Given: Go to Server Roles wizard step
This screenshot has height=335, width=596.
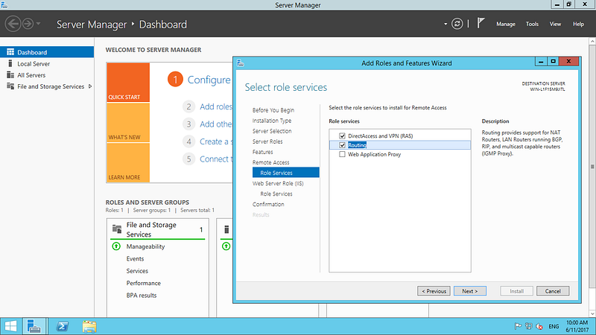Looking at the screenshot, I should coord(267,141).
